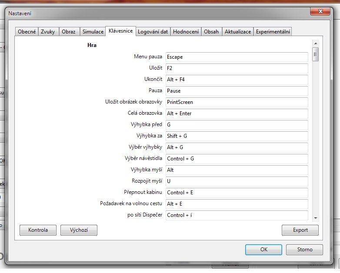
Task: Click the Menu pauza key field
Action: click(x=237, y=57)
